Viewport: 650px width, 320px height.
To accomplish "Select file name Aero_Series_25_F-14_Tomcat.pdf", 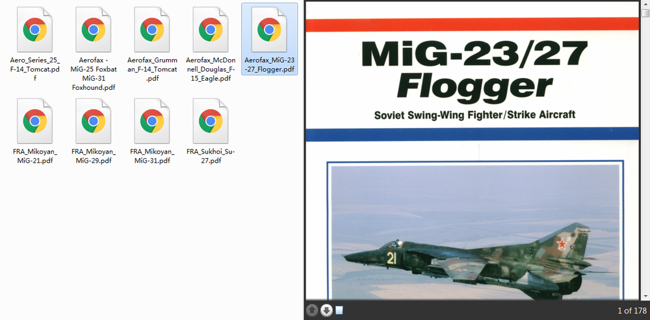I will (x=35, y=70).
